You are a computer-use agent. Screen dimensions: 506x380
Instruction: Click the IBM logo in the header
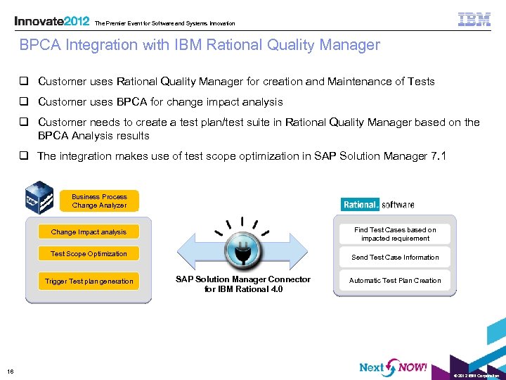[474, 20]
